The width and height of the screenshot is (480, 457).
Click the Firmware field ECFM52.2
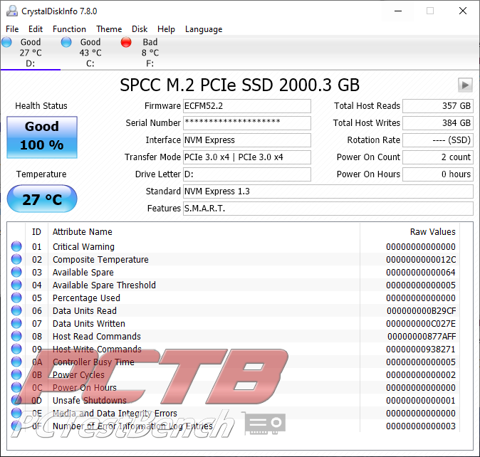pos(247,106)
